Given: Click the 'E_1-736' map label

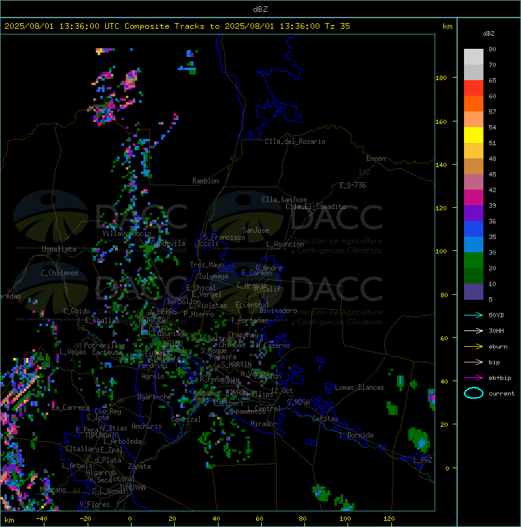Looking at the screenshot, I should pos(353,185).
